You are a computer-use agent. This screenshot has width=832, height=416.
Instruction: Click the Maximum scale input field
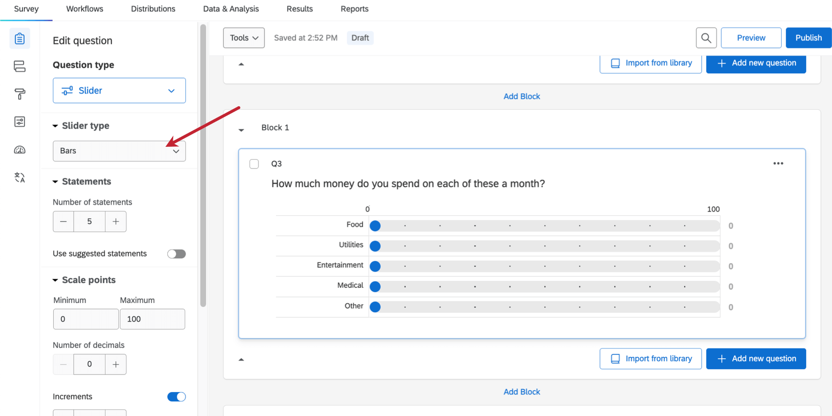152,319
